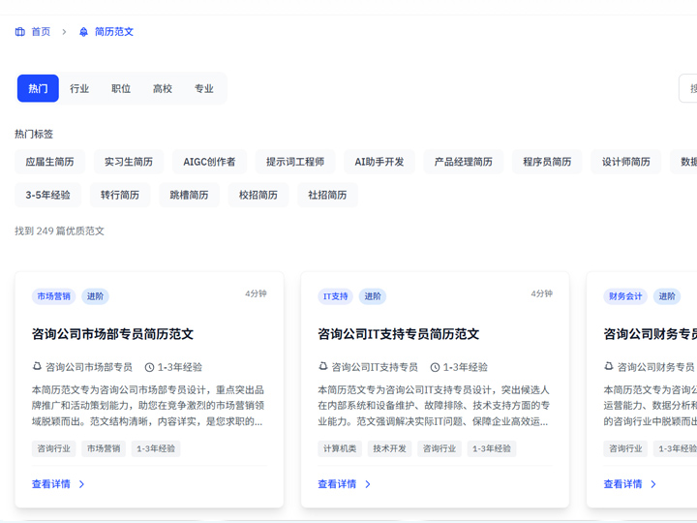Open the 简历范文 breadcrumb link

tap(114, 32)
